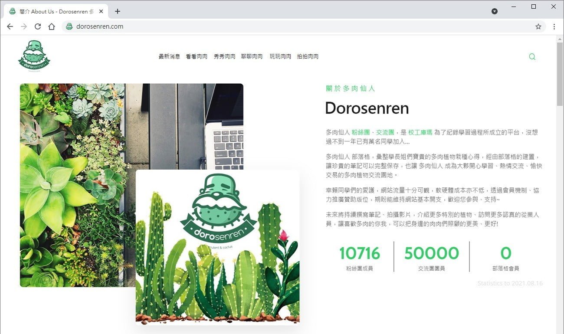Screen dimensions: 564x334
Task: Open the site search magnifier icon
Action: click(532, 56)
